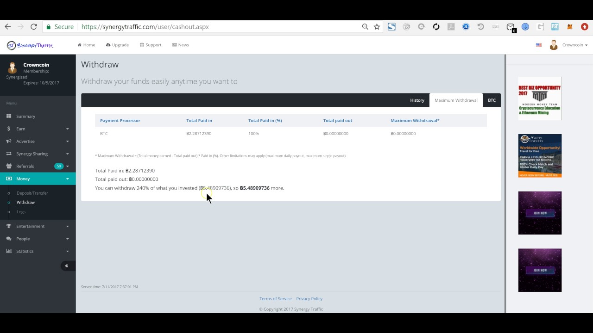The height and width of the screenshot is (333, 593).
Task: Open the Terms of Service link
Action: pos(276,299)
